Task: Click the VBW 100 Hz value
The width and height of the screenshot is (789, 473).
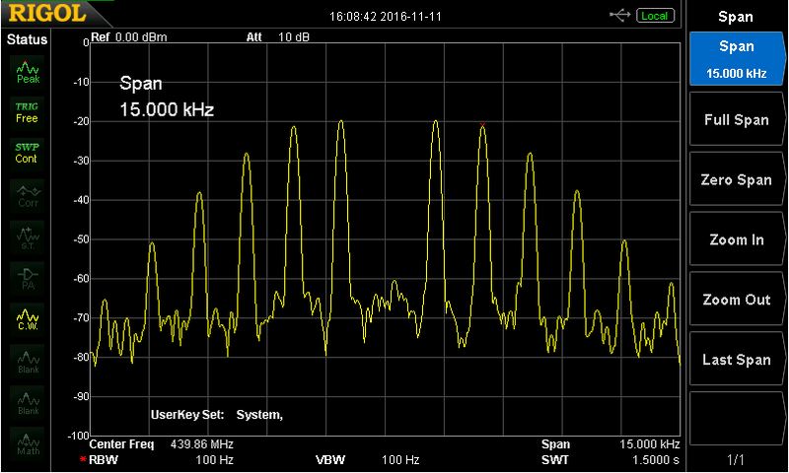Action: point(400,459)
